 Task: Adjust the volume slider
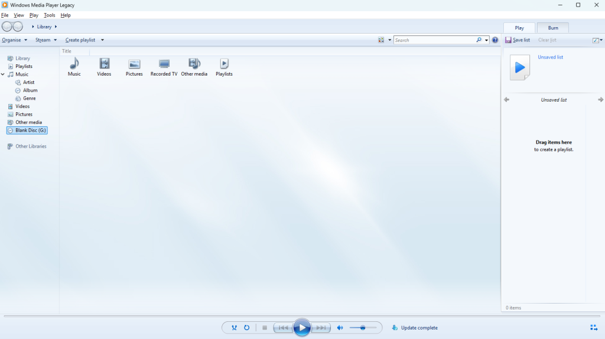coord(363,328)
